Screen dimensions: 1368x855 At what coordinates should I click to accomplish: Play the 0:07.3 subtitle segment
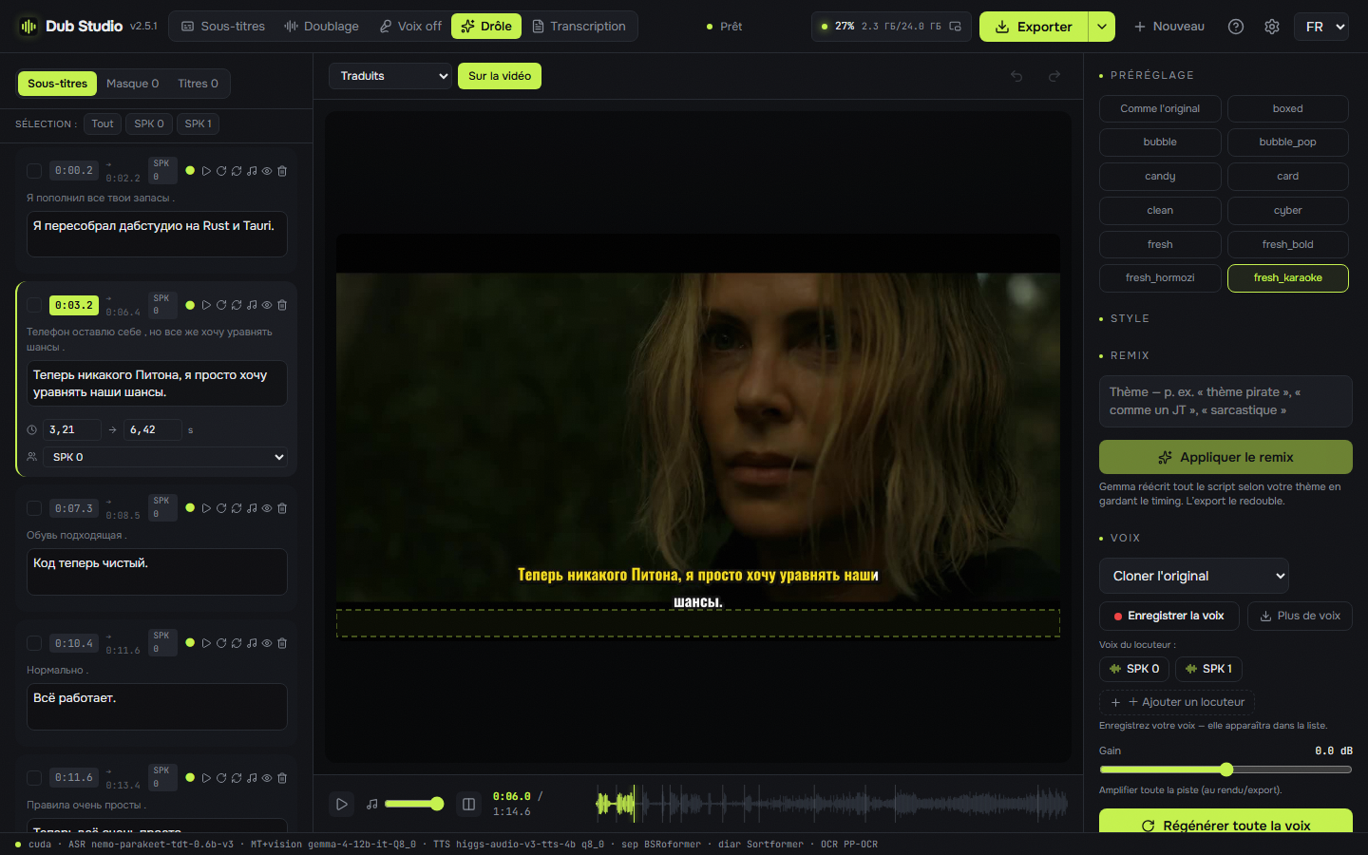[x=206, y=508]
